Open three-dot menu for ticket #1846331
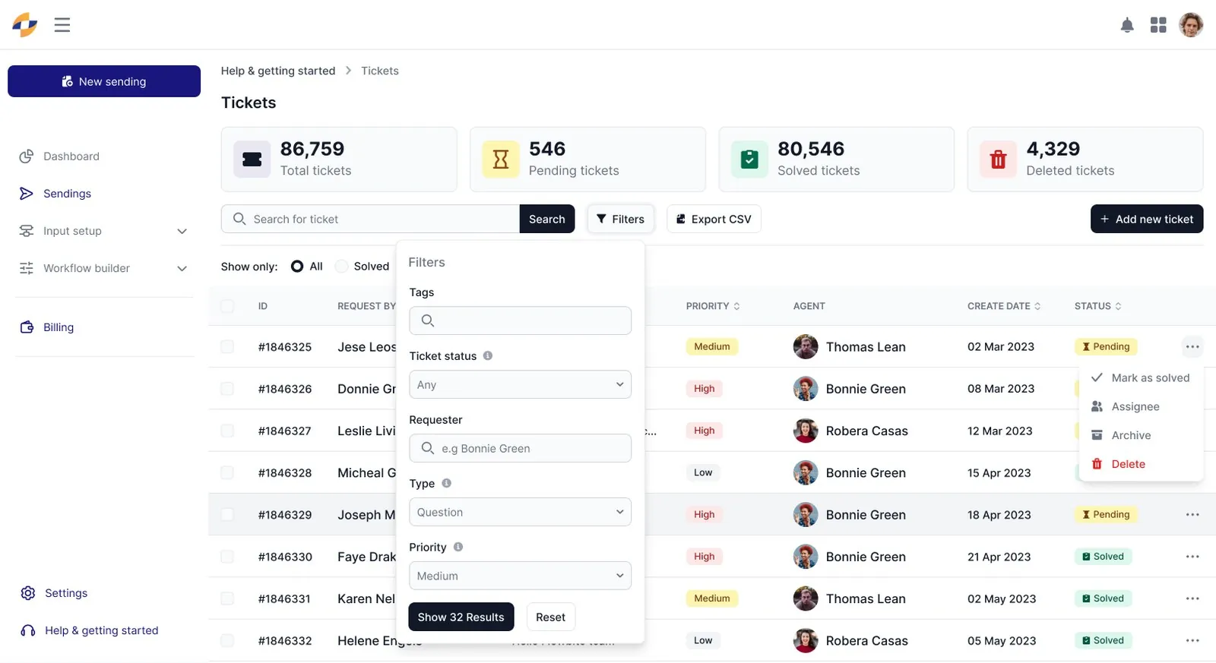The width and height of the screenshot is (1216, 663). pos(1192,598)
